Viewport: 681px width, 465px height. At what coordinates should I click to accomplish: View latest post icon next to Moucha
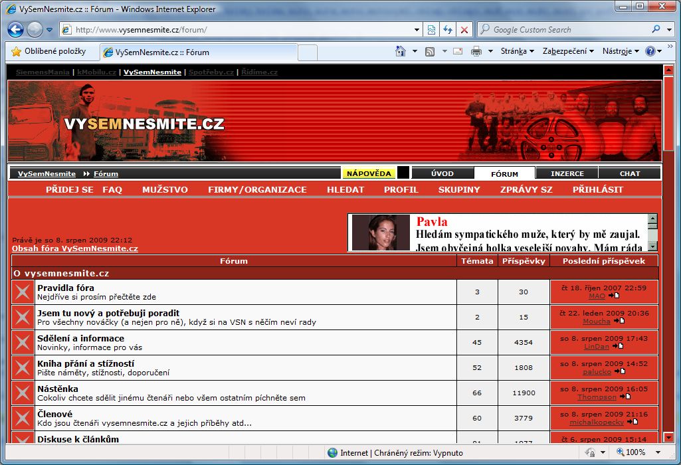click(619, 321)
